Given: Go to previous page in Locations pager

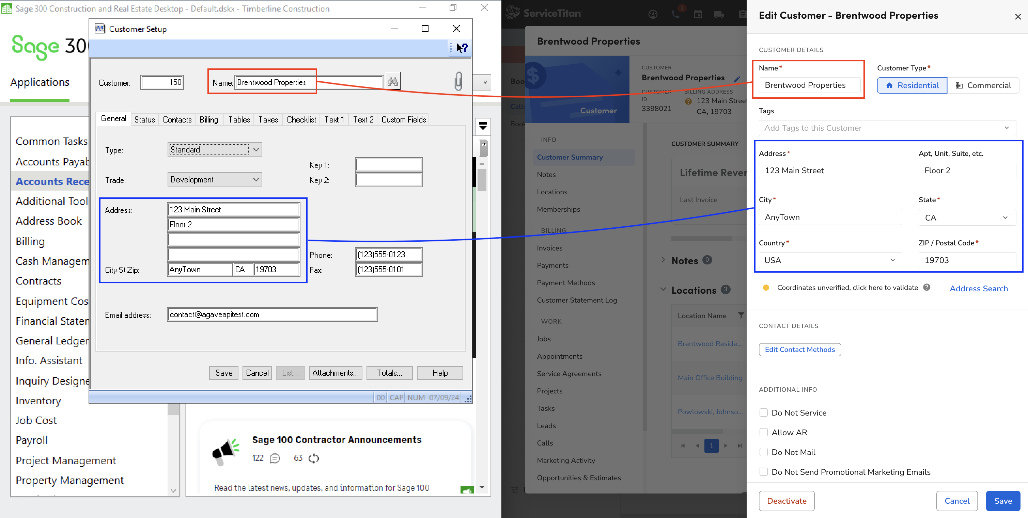Looking at the screenshot, I should pyautogui.click(x=697, y=446).
